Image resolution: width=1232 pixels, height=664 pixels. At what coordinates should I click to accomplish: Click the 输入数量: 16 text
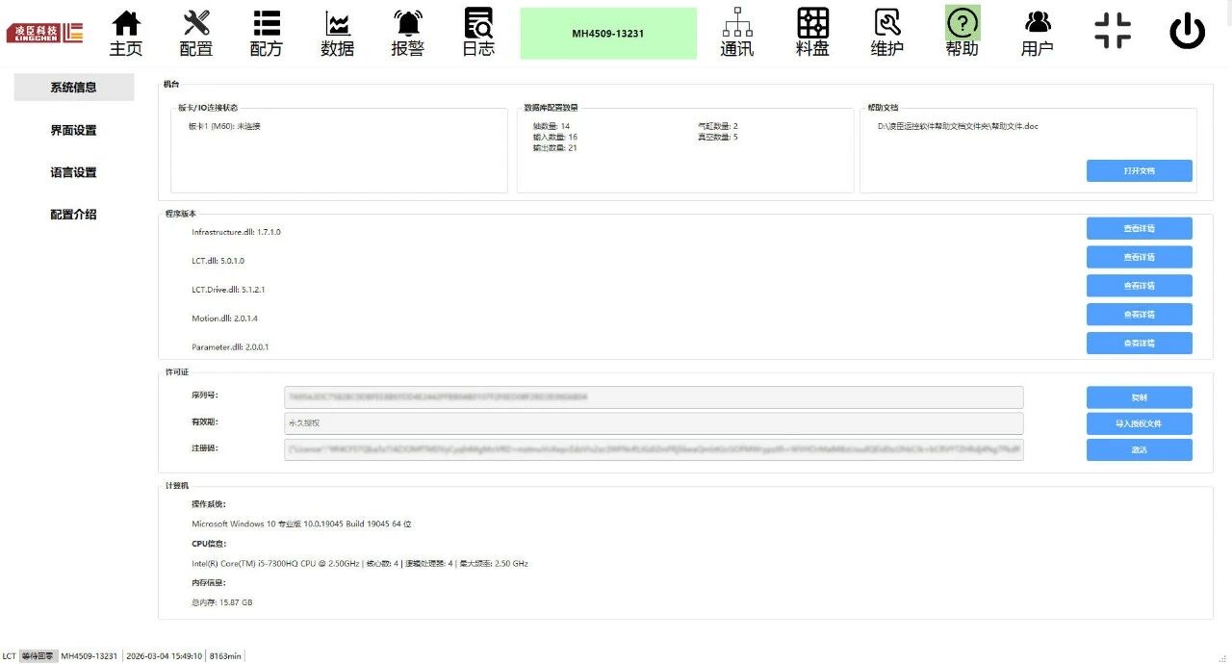tap(555, 137)
